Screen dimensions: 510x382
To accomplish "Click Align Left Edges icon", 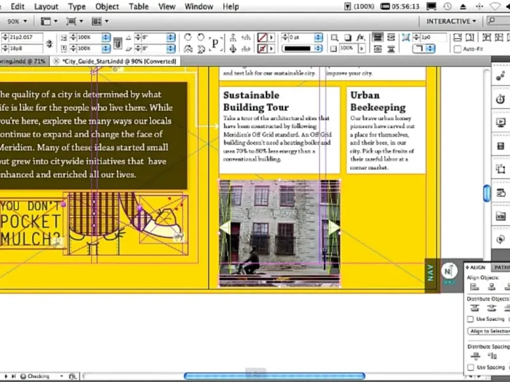I will (475, 287).
